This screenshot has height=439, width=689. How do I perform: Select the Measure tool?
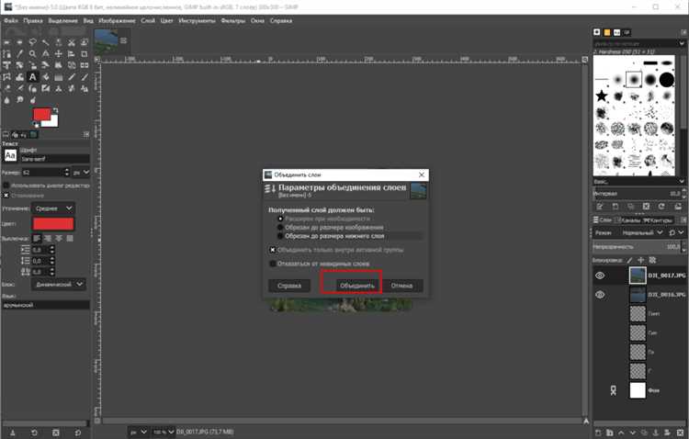tap(45, 53)
